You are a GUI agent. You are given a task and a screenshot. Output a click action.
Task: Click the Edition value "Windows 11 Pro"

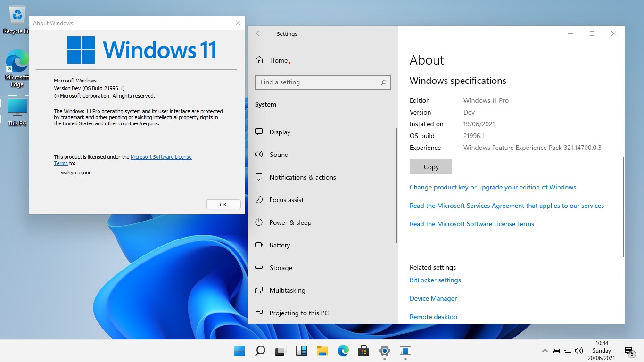(486, 100)
